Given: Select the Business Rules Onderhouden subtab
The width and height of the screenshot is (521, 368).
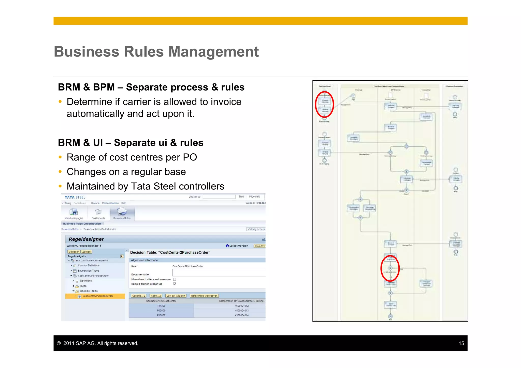Looking at the screenshot, I should tap(82, 224).
